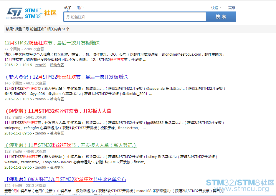The width and height of the screenshot is (276, 196).
Task: Select the 帖子 search tab
Action: tap(68, 8)
